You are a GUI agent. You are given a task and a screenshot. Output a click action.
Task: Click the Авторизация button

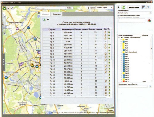pos(134,7)
